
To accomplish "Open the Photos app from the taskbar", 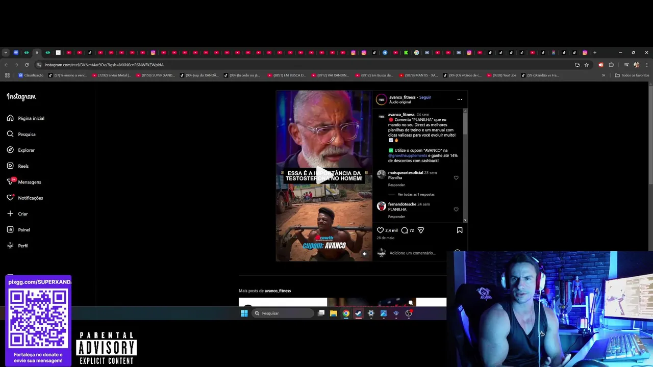I will pyautogui.click(x=384, y=313).
